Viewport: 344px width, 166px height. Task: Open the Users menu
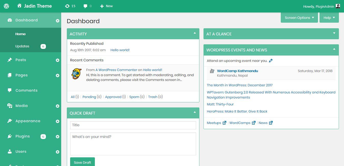21,151
